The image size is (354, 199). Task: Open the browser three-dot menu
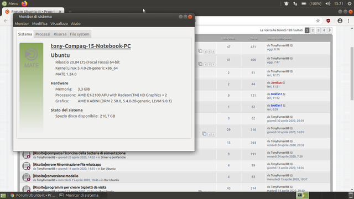(x=348, y=21)
